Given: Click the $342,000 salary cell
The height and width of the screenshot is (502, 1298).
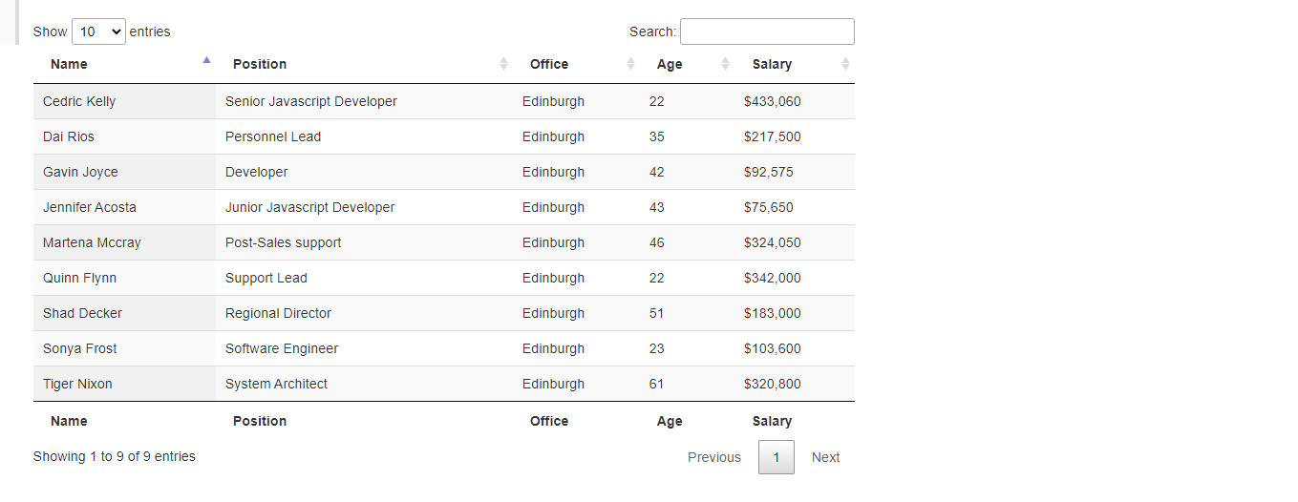Looking at the screenshot, I should 772,278.
